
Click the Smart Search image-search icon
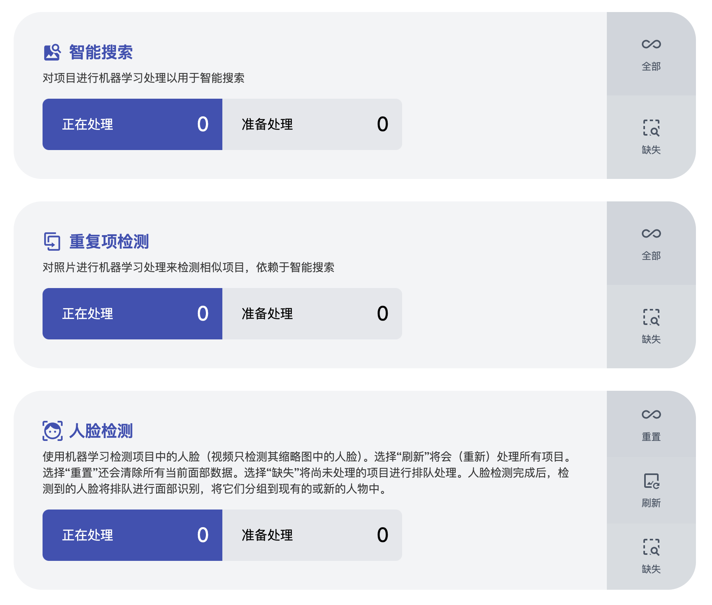tap(52, 52)
